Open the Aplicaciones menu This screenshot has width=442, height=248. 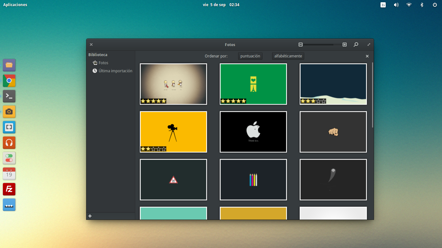15,5
